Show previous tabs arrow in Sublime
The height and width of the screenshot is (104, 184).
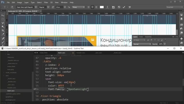point(35,53)
